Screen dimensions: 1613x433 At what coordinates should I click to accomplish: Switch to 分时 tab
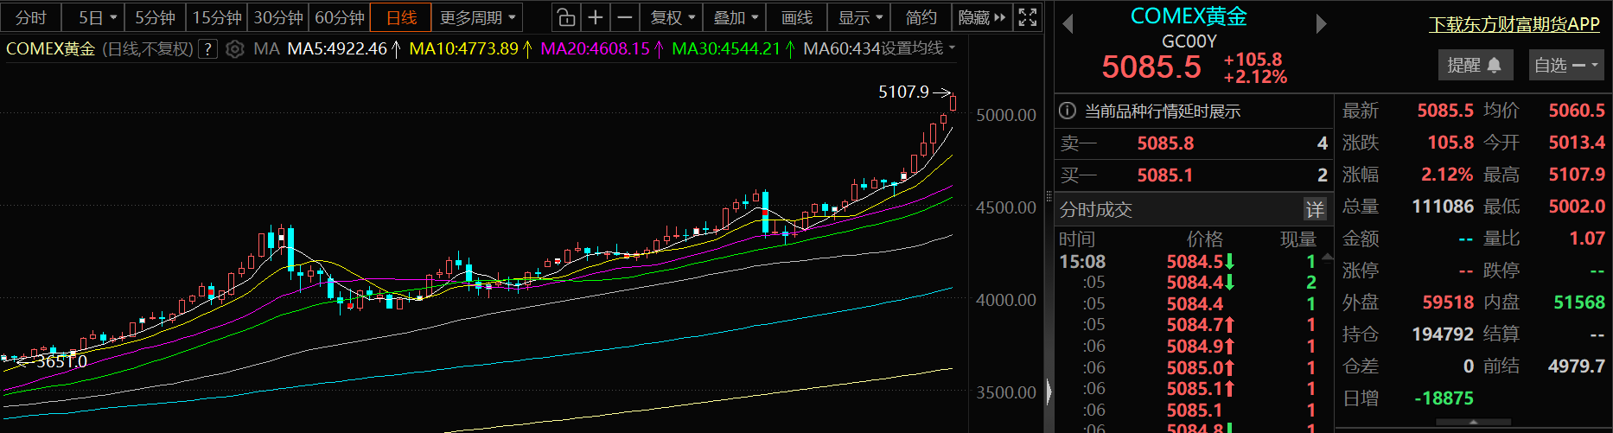[x=30, y=17]
